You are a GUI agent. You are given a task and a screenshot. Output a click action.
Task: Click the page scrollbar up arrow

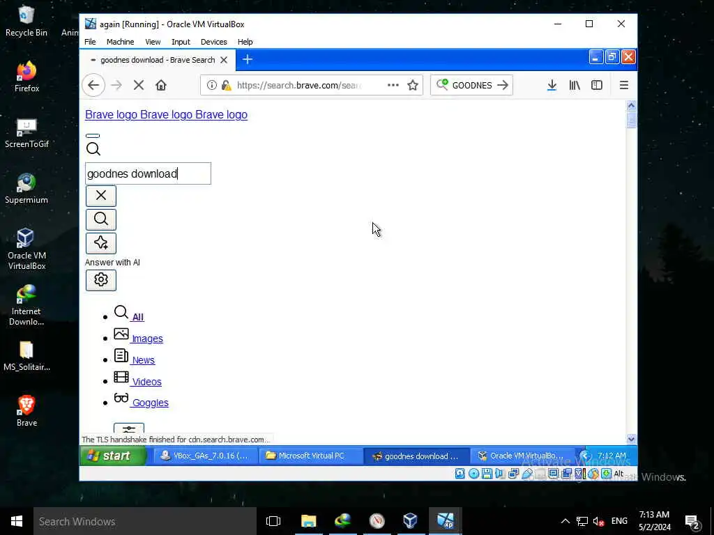coord(631,106)
